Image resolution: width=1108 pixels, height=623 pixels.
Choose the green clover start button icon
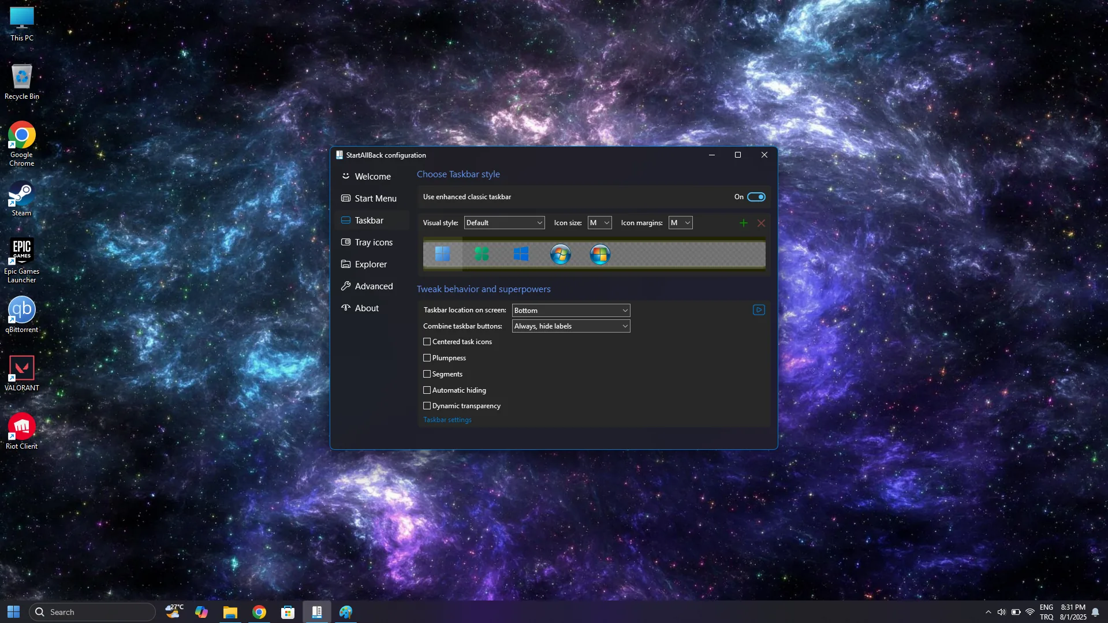[x=482, y=254]
